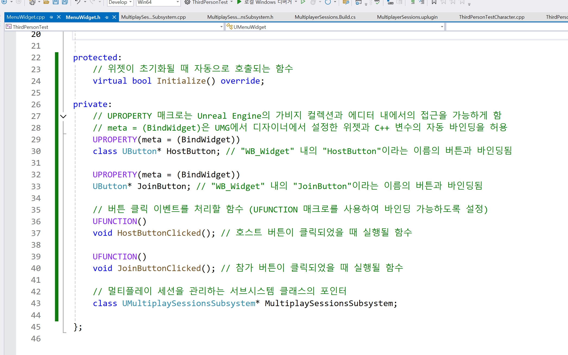Click the ThirdPersonTest startup project gear icon

tap(187, 2)
